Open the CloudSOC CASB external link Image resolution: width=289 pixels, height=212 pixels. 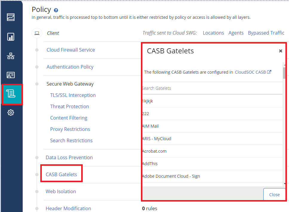pos(253,72)
